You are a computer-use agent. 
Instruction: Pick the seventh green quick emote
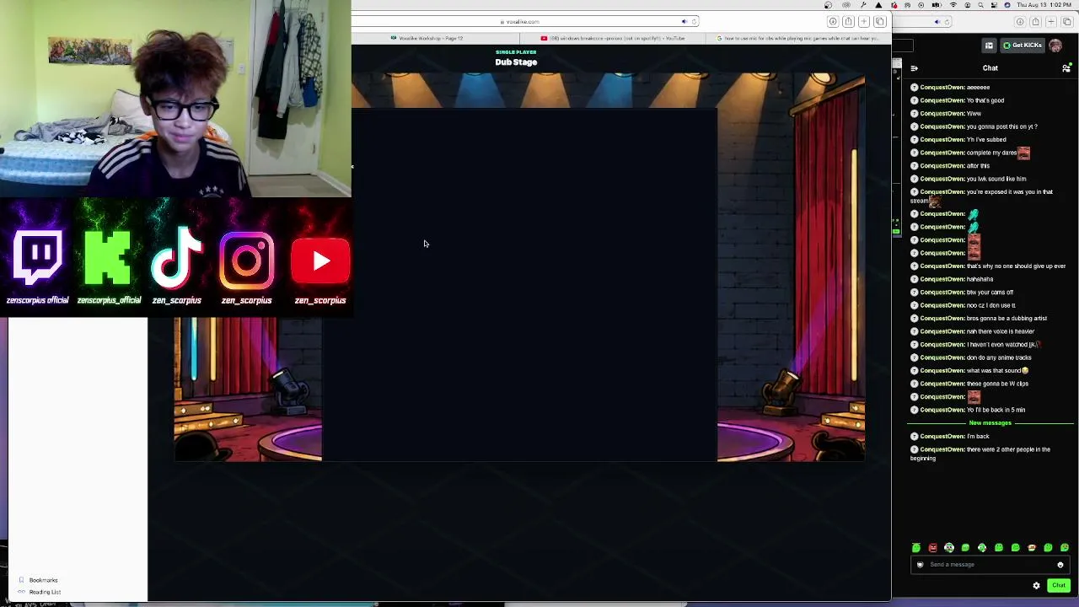[x=1015, y=548]
